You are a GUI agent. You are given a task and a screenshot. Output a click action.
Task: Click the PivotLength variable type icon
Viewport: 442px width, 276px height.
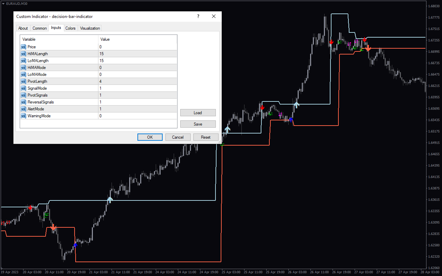(23, 81)
